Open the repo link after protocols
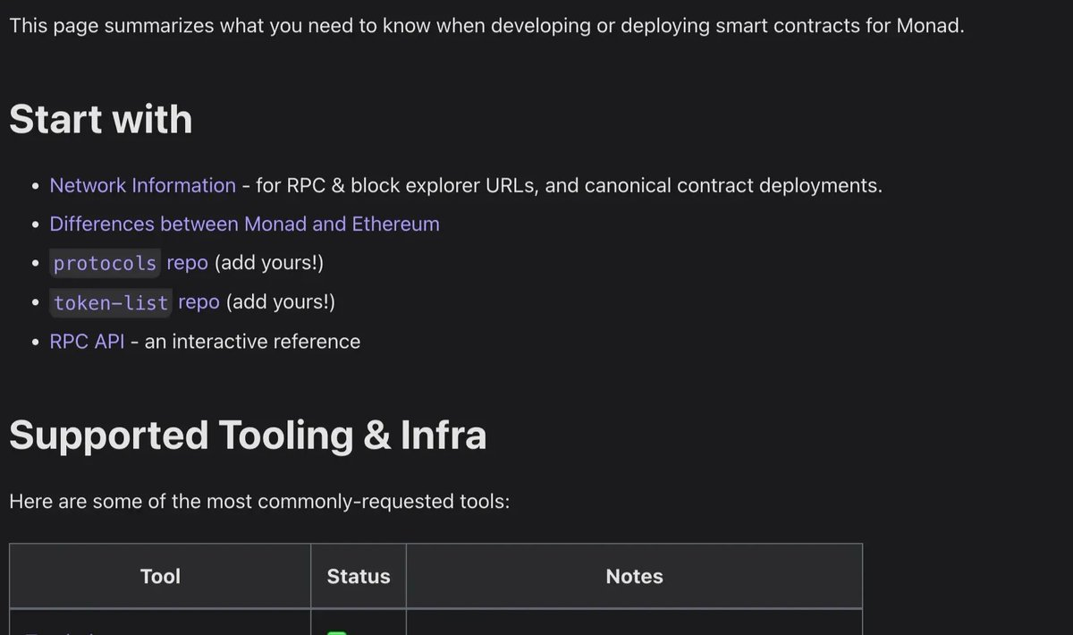Viewport: 1073px width, 635px height. tap(187, 264)
